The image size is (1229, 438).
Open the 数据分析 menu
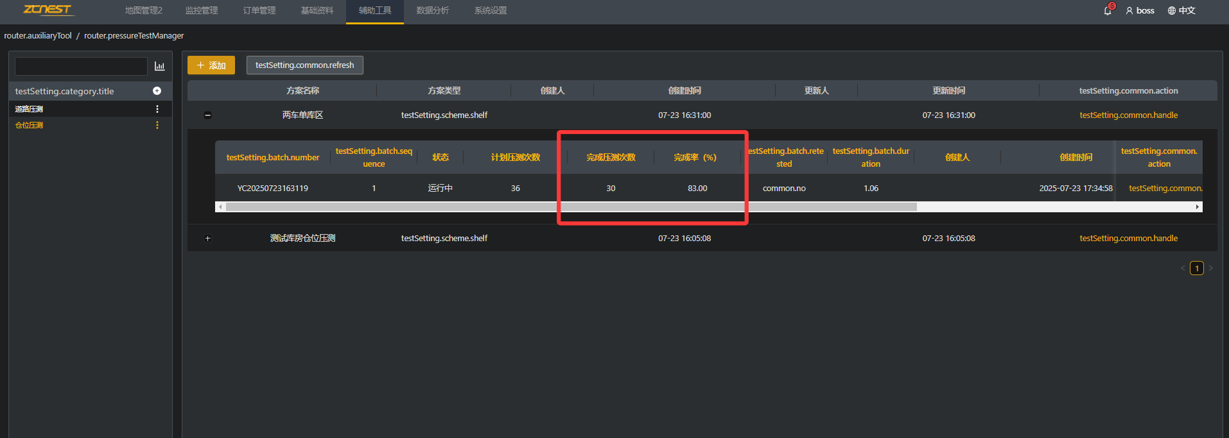(x=433, y=10)
